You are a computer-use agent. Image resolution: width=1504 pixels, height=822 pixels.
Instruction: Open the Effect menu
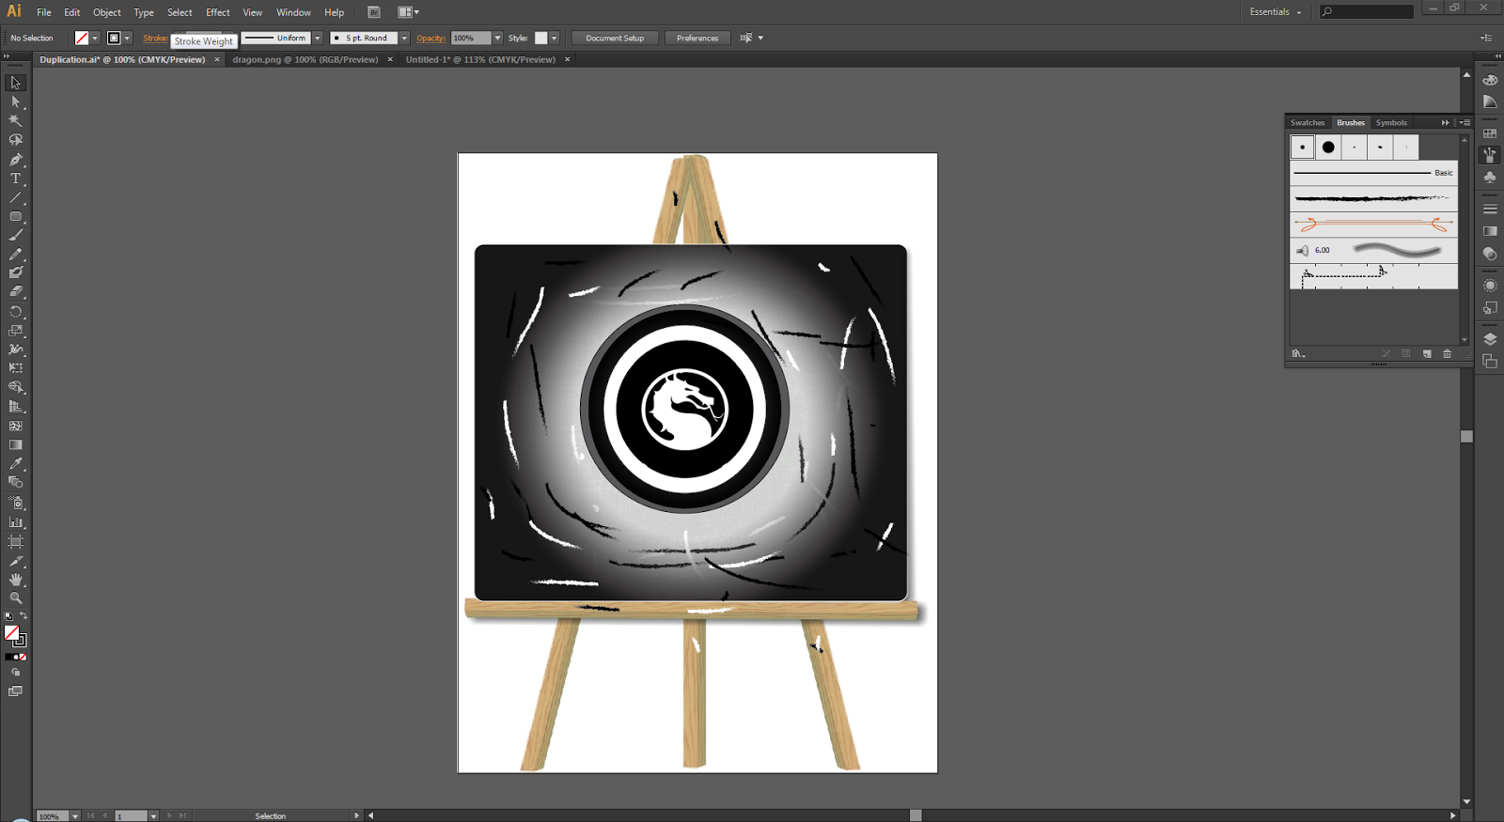[218, 12]
